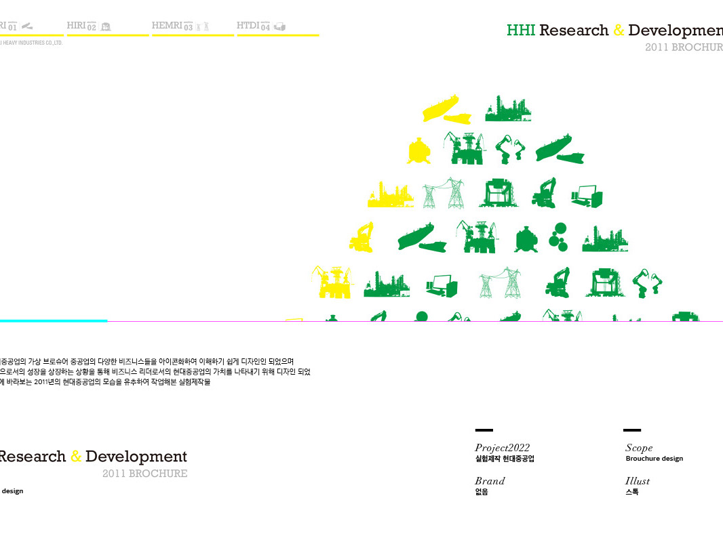Viewport: 723px width, 542px height.
Task: Click green computer icon right of the excavator
Action: (587, 196)
